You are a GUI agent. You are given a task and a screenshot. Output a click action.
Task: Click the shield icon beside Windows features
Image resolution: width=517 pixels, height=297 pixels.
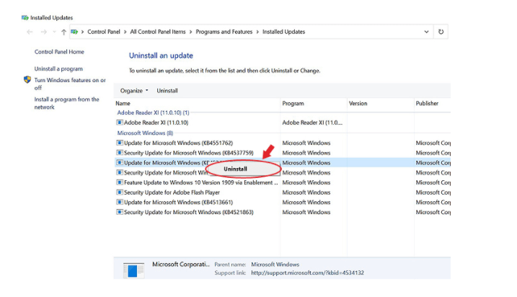(x=27, y=80)
